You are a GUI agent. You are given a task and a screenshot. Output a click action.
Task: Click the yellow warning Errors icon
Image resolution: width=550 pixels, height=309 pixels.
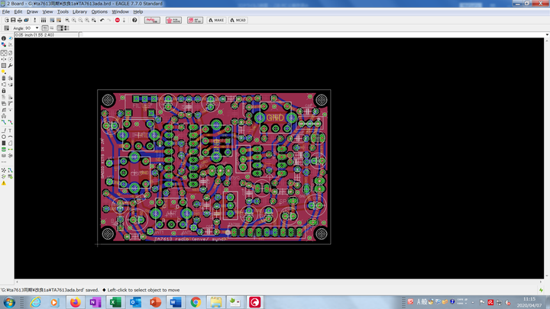click(x=4, y=183)
